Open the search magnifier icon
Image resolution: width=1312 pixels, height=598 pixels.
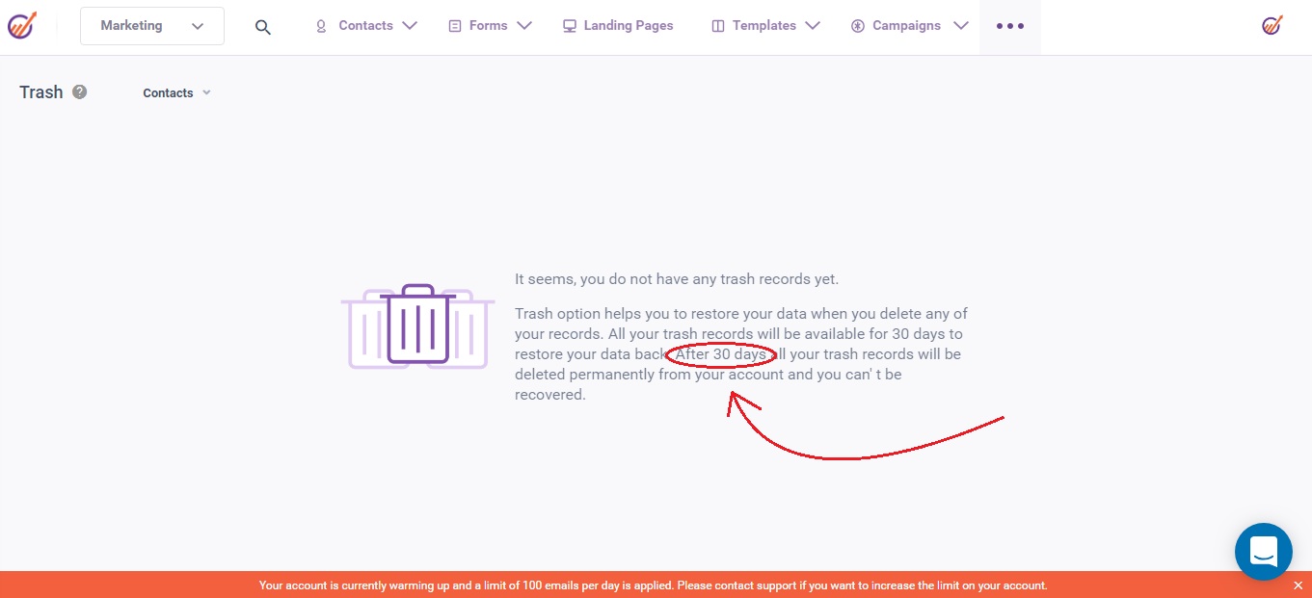point(262,27)
